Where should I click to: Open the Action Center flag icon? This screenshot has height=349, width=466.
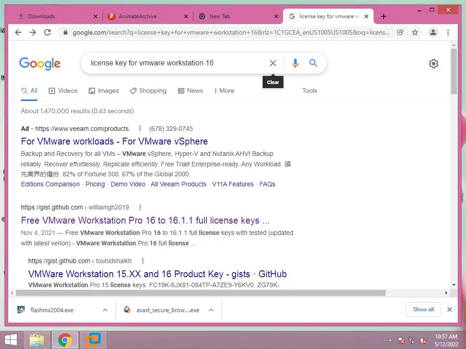(401, 340)
